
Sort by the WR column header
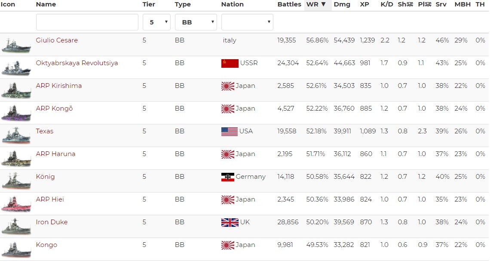316,4
